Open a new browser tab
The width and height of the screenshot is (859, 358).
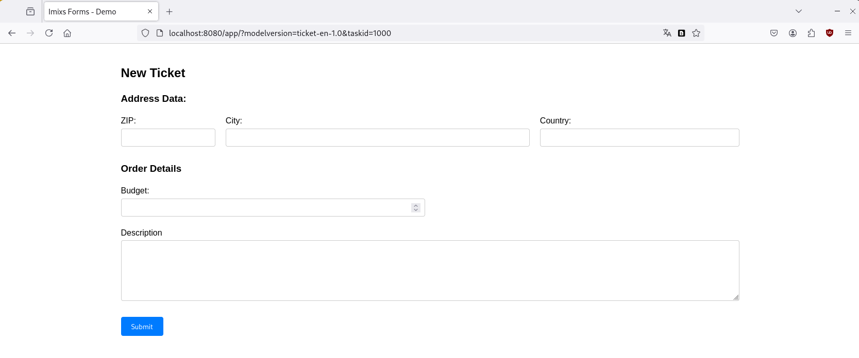170,11
